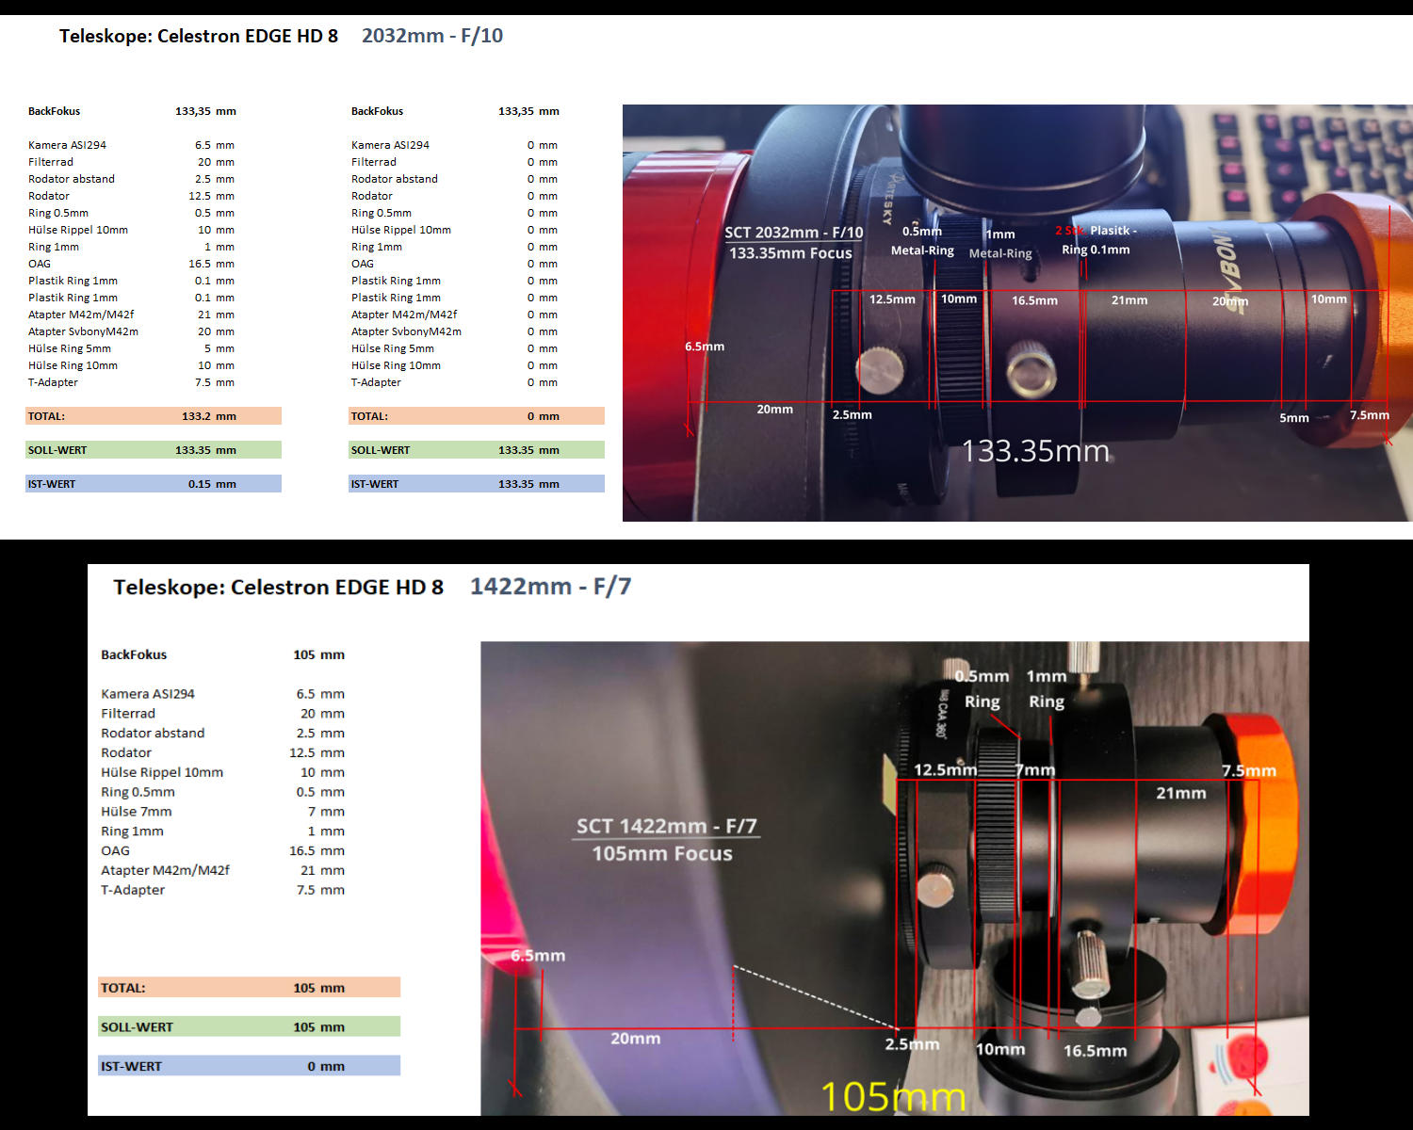Click the "Plasitk -" label beside red "2 Stk"
The image size is (1413, 1130).
pos(1113,231)
